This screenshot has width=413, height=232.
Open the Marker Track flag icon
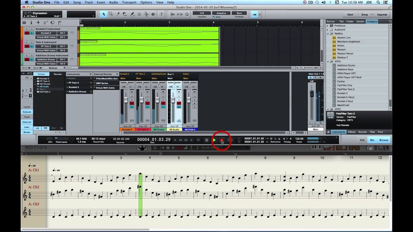point(59,23)
